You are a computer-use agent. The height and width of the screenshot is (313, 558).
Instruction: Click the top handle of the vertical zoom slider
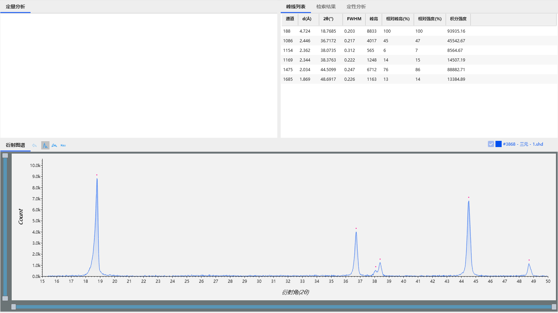(x=5, y=156)
